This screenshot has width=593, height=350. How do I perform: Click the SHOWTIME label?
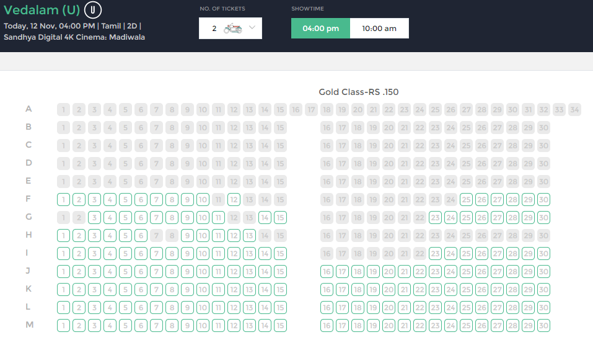click(x=307, y=9)
